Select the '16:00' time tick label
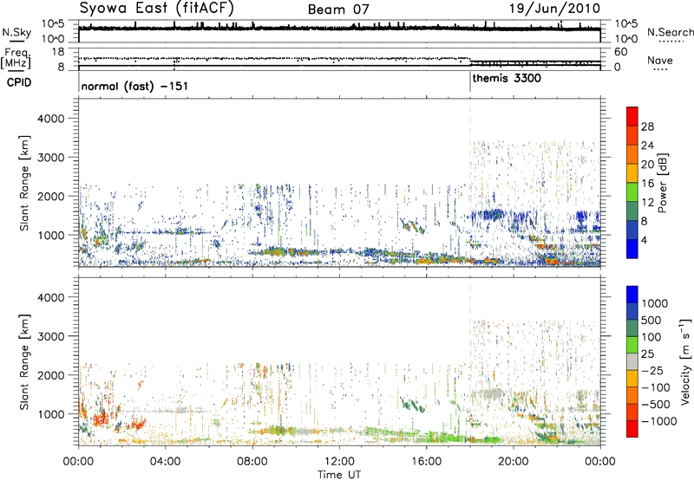This screenshot has width=694, height=480. [x=426, y=462]
